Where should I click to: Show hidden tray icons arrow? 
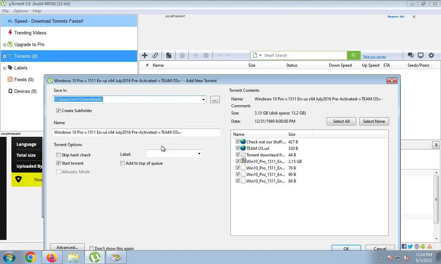pos(381,257)
